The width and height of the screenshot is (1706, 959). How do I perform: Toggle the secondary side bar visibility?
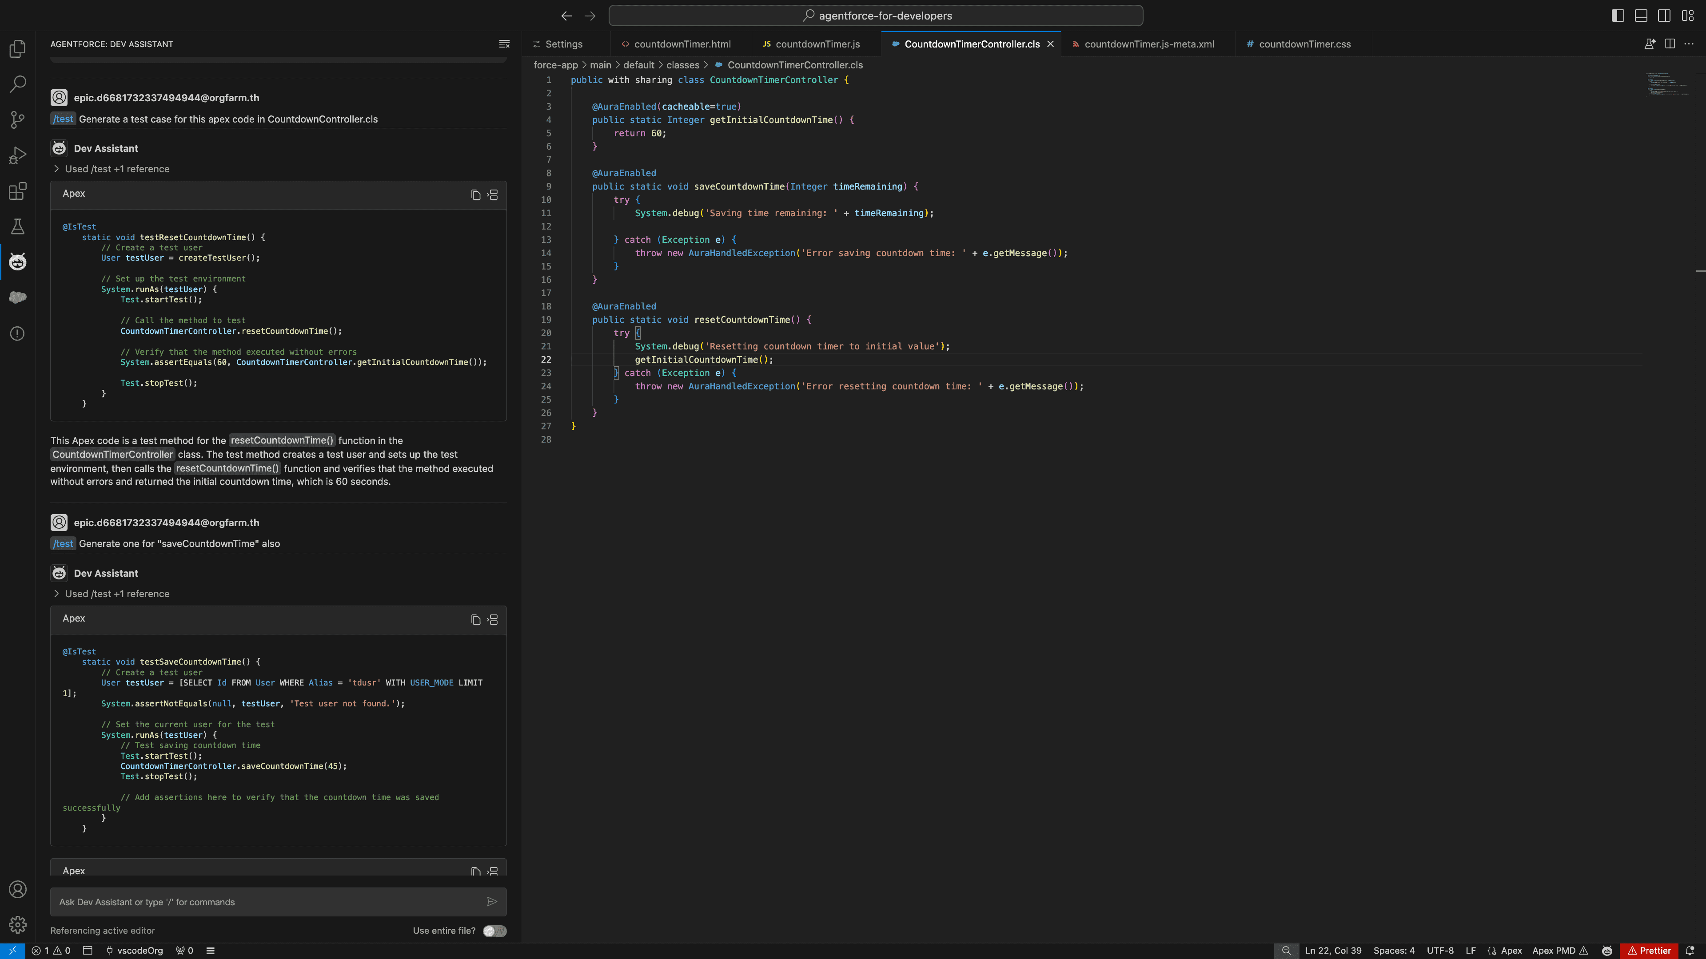1664,15
